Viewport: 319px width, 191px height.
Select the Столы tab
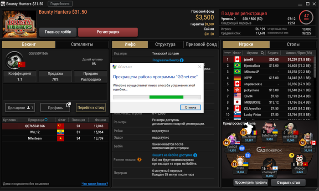coord(293,44)
